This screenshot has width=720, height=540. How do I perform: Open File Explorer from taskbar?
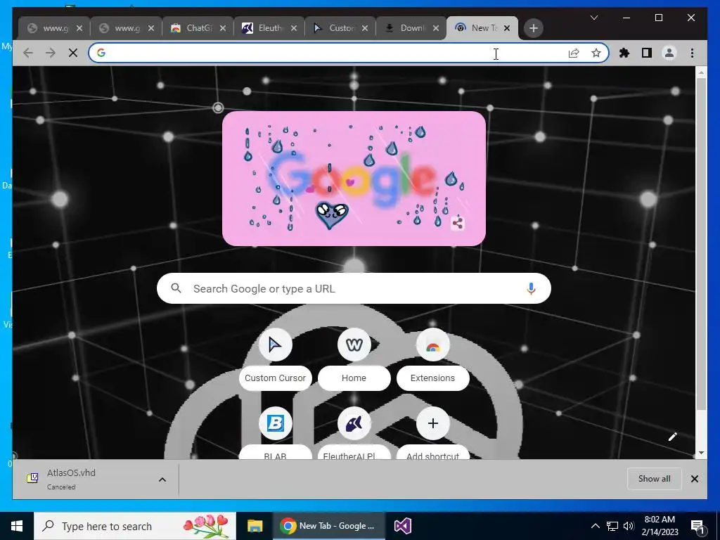tap(255, 526)
